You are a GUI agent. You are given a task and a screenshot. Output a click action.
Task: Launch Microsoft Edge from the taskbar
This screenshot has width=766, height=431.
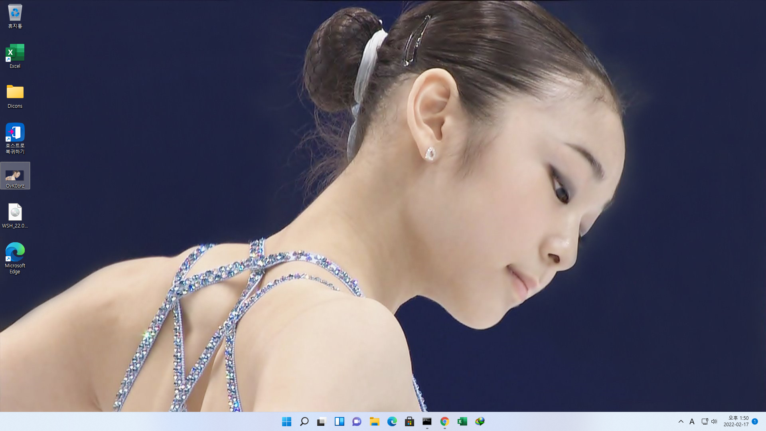coord(392,421)
